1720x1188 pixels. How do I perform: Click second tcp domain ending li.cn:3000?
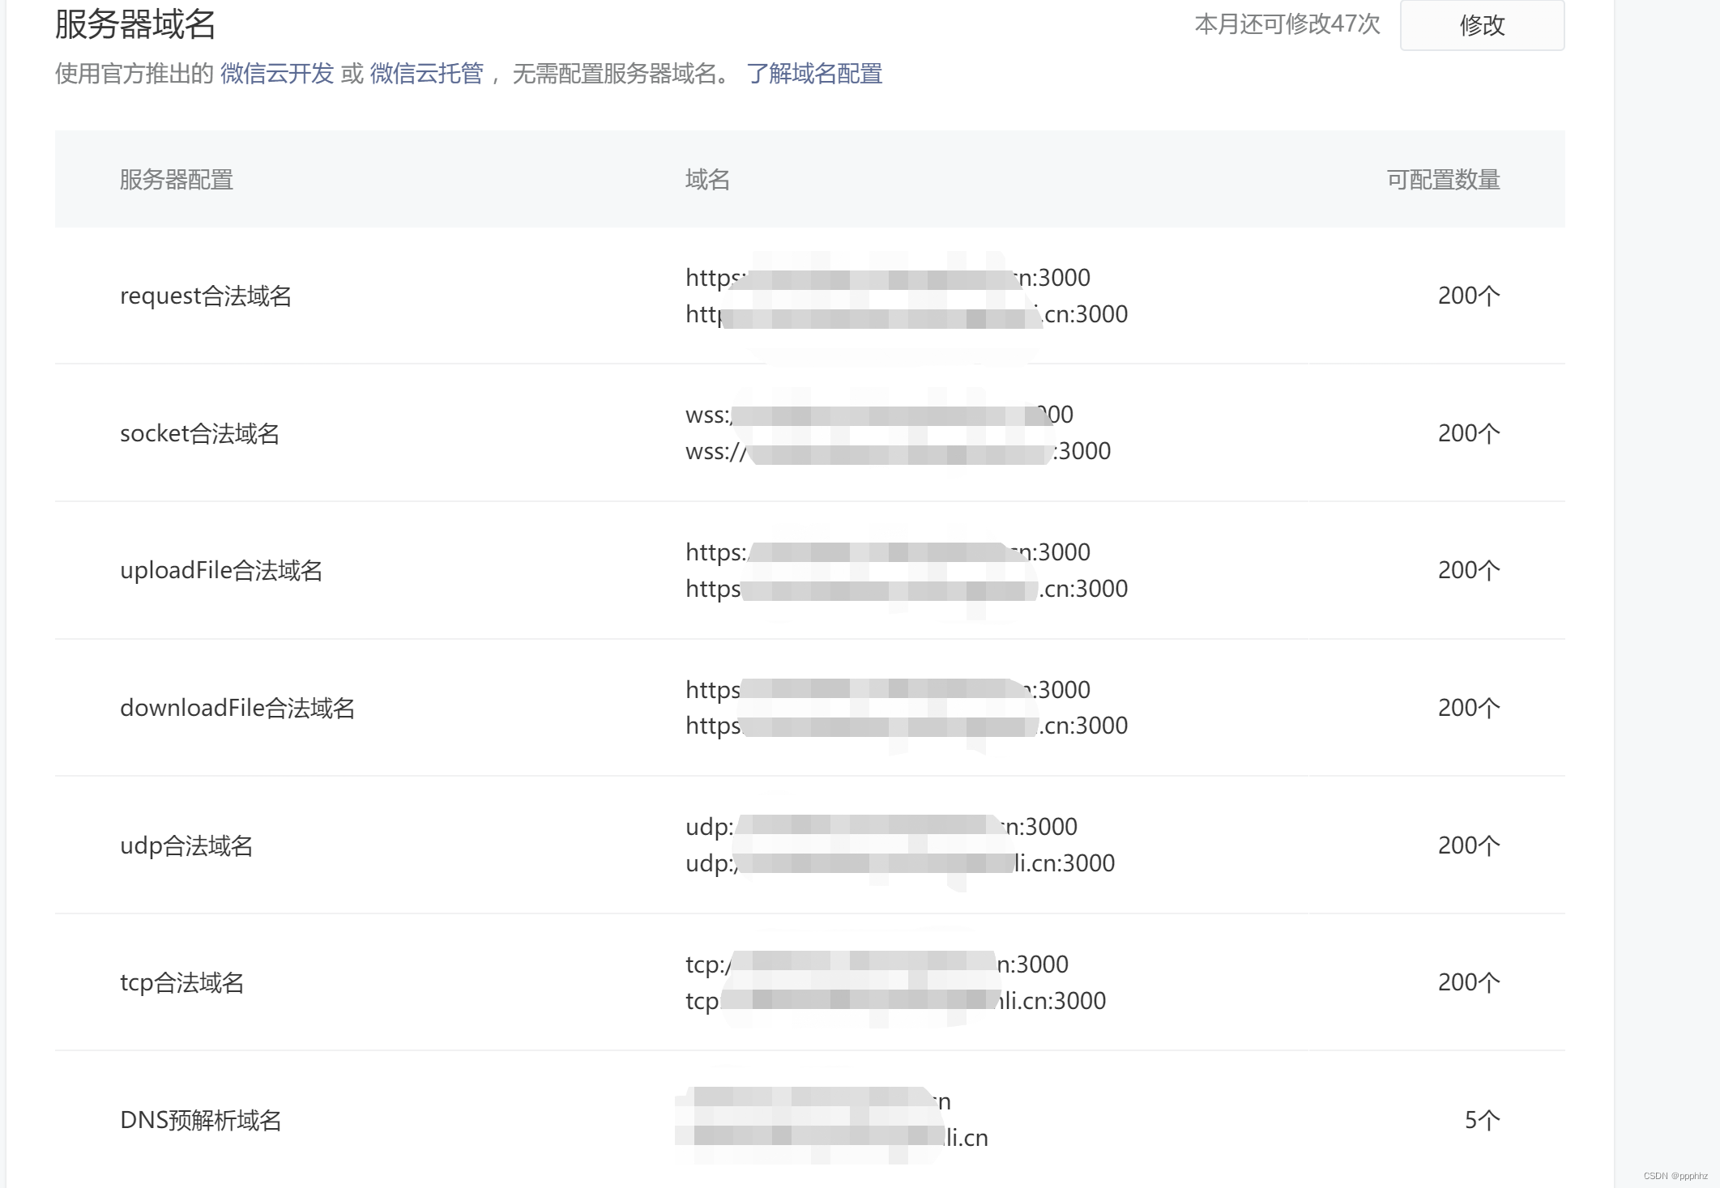point(895,1001)
